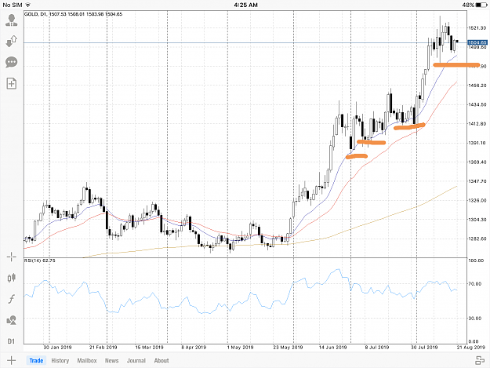Viewport: 490px width, 368px height.
Task: Open the About tab
Action: coord(162,360)
